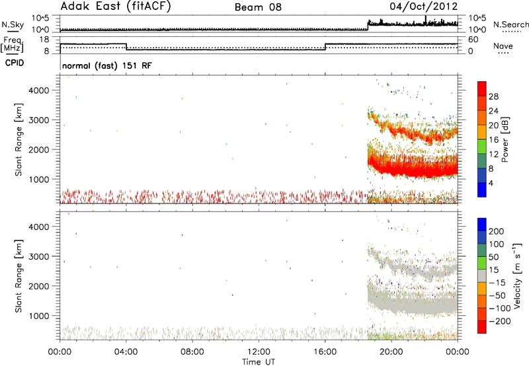Select the '1000' tick on the velocity panel
This screenshot has width=529, height=366.
click(x=39, y=316)
